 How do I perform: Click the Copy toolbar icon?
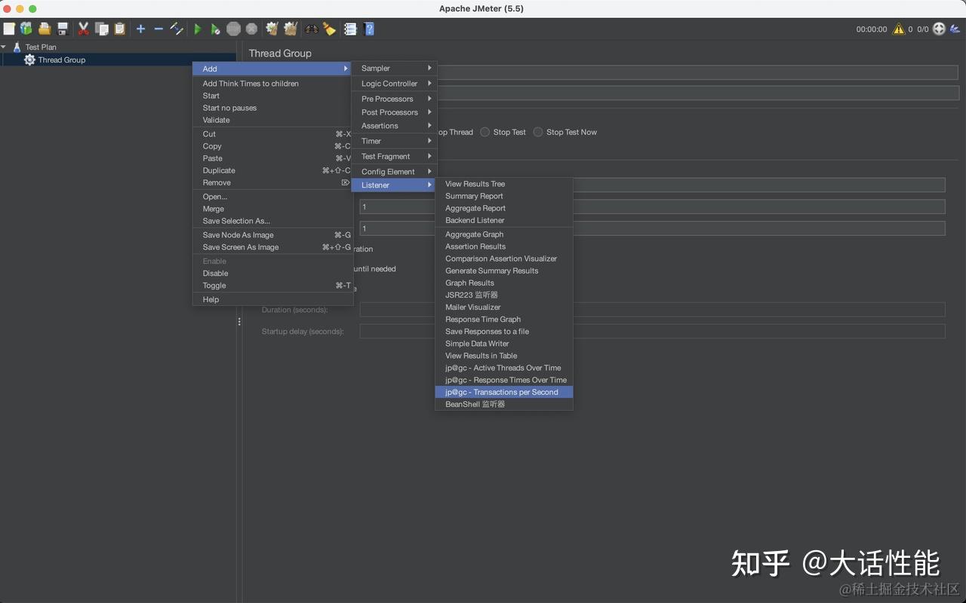coord(102,29)
